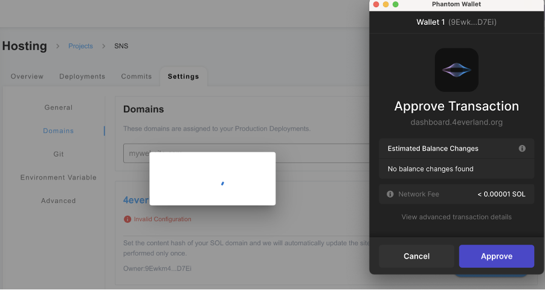Screen dimensions: 545x290
Task: Open the Commits tab
Action: (x=137, y=77)
